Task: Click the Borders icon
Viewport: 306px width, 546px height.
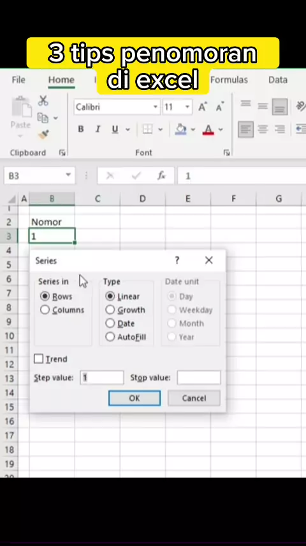Action: 148,129
